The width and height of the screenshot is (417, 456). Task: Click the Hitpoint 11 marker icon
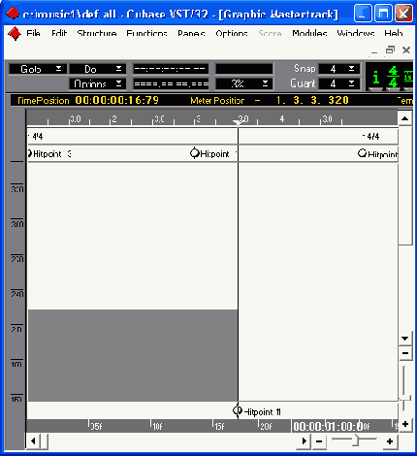click(238, 410)
